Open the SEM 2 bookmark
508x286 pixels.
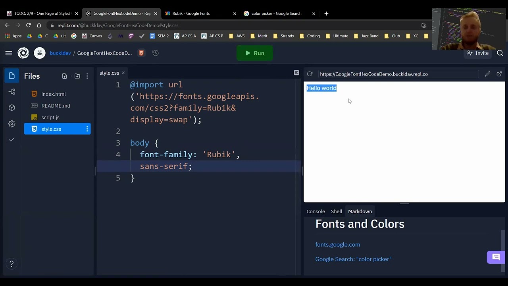[x=159, y=36]
